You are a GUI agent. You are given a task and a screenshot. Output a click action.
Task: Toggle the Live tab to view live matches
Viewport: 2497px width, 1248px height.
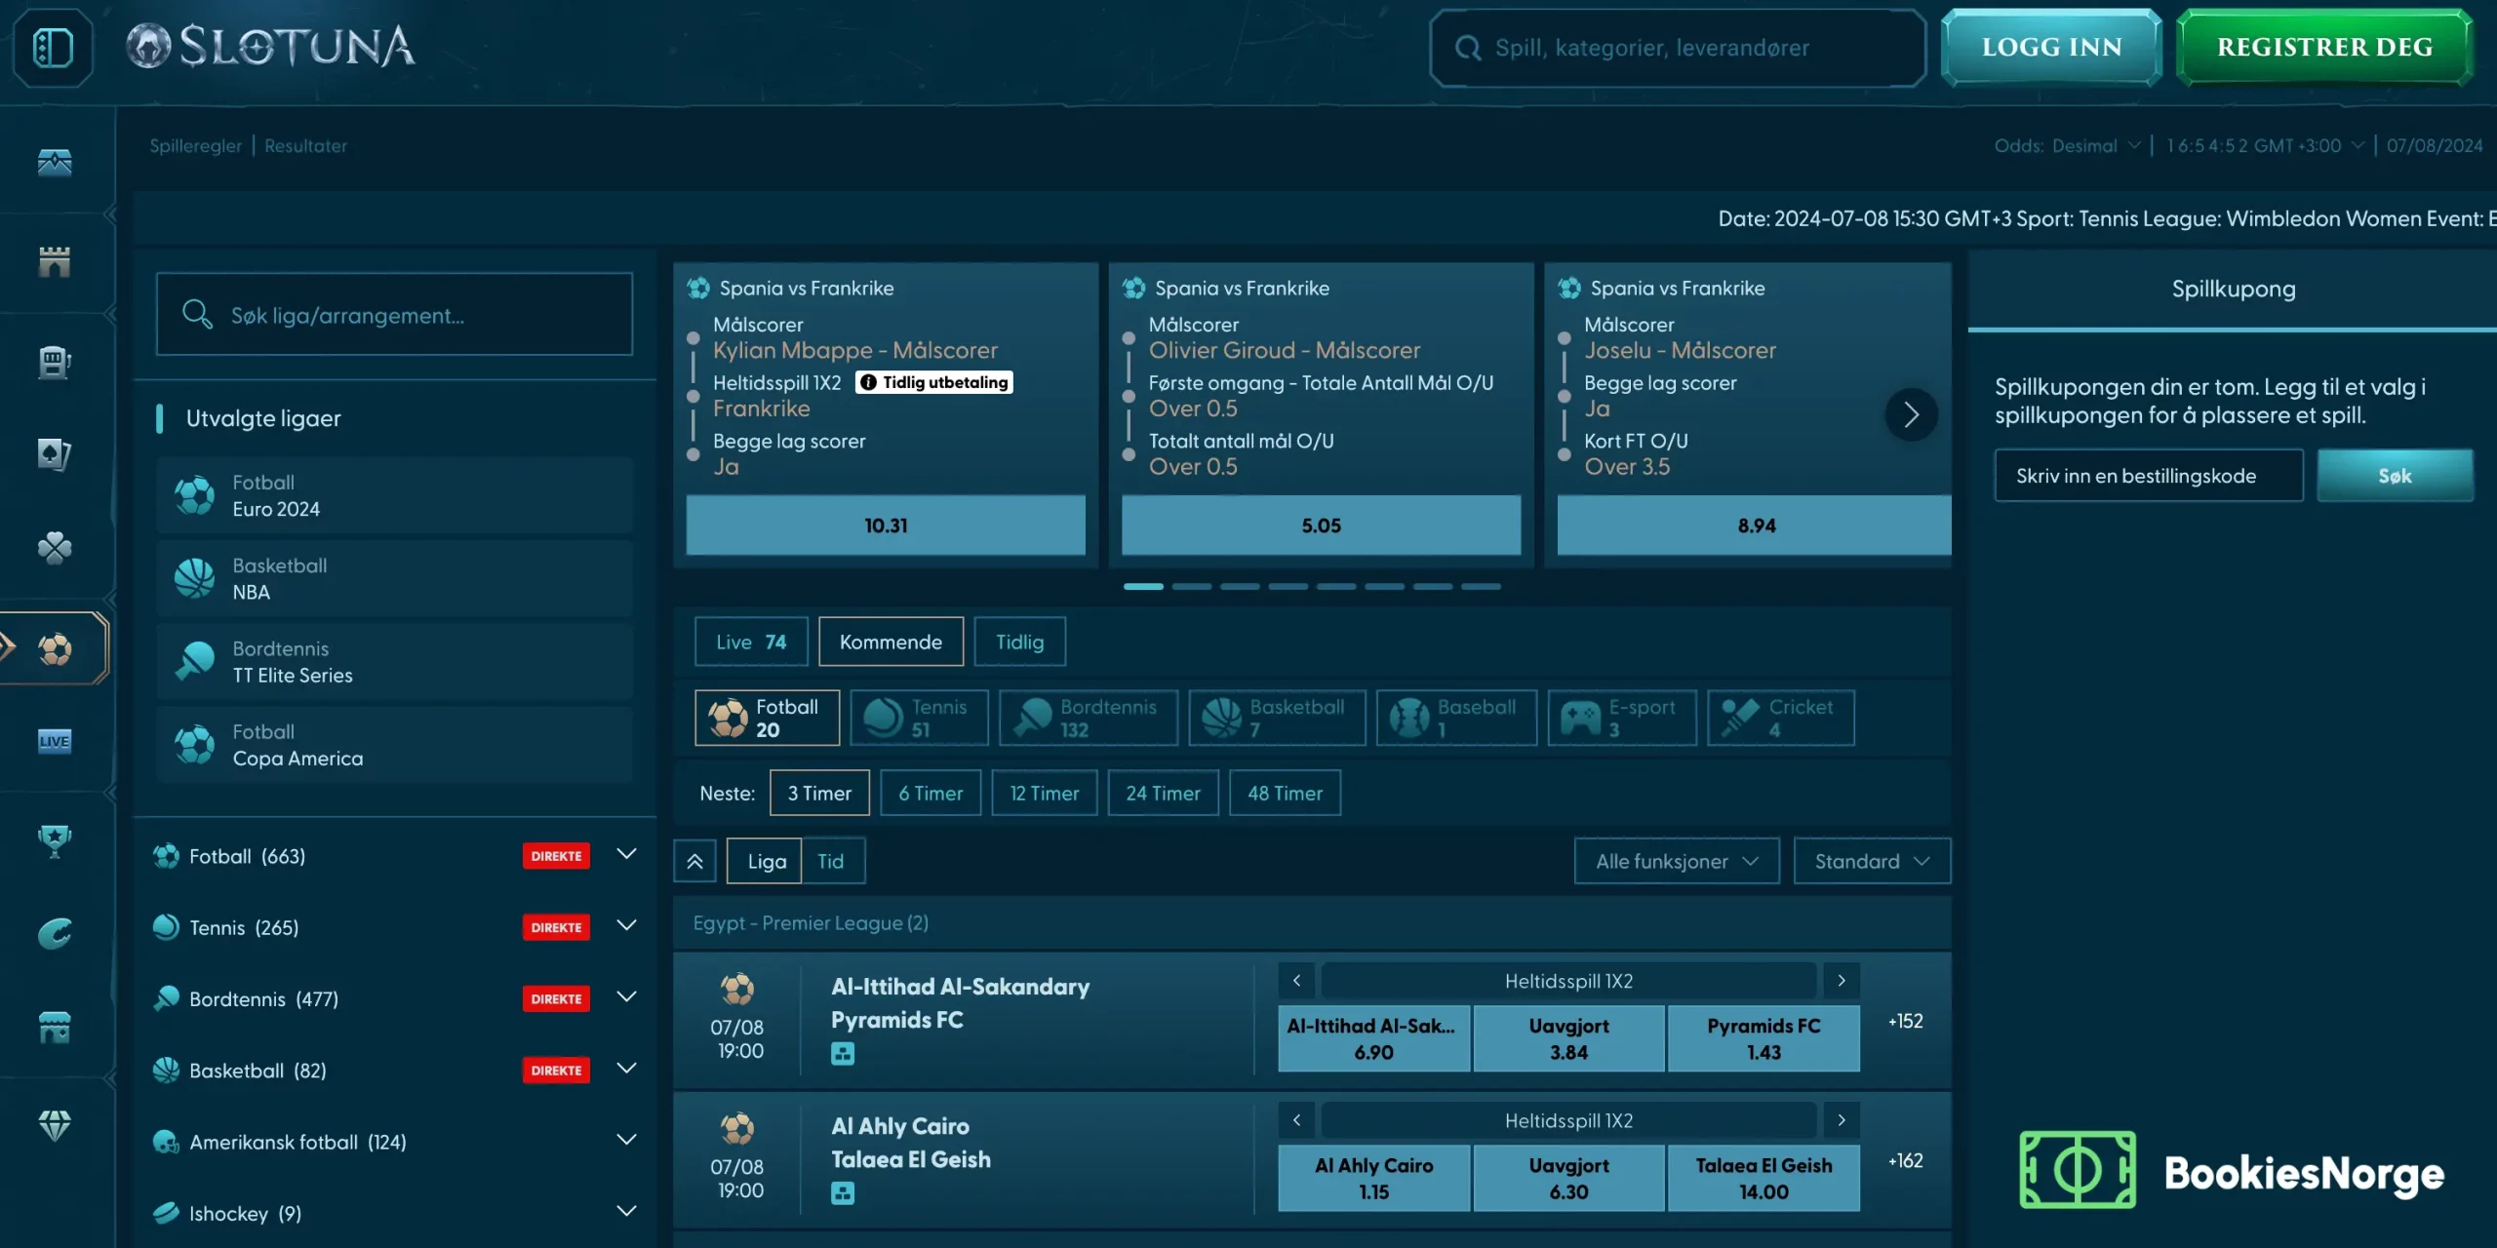748,640
